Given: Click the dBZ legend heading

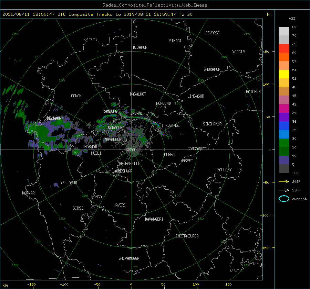Looking at the screenshot, I should [292, 18].
